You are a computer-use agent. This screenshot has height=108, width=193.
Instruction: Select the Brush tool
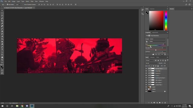[2, 29]
